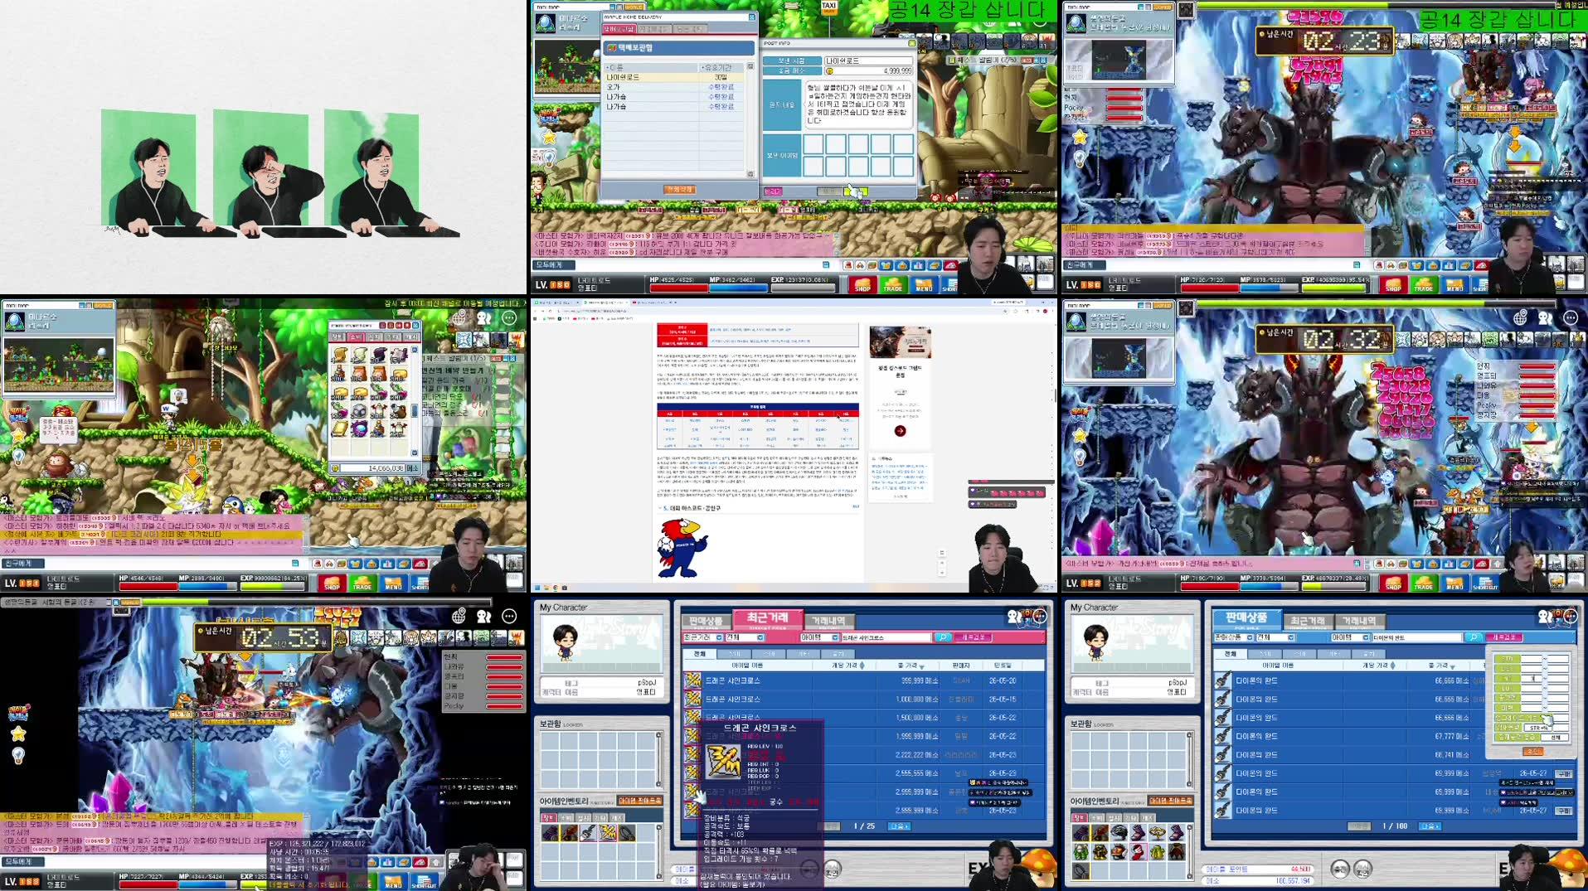
Task: Open TRADE in the 02:23 boss fight panel
Action: [x=1423, y=286]
